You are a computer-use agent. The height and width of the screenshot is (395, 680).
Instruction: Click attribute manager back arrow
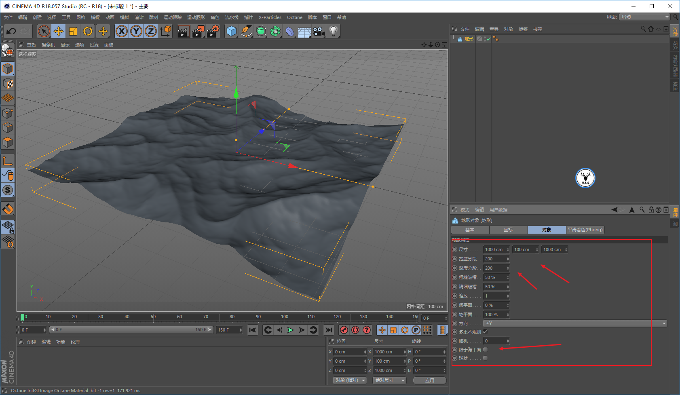point(615,209)
